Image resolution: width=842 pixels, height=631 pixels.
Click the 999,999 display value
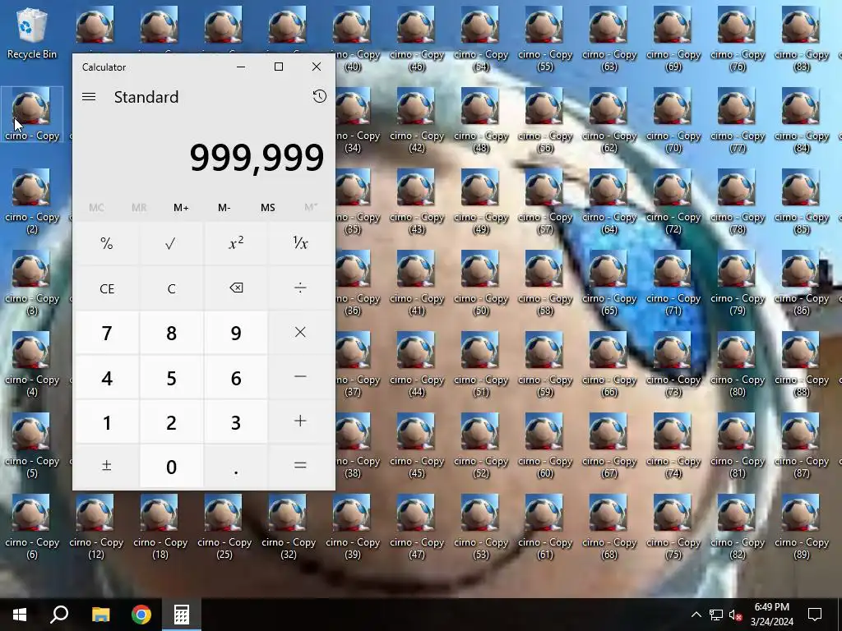pos(257,158)
